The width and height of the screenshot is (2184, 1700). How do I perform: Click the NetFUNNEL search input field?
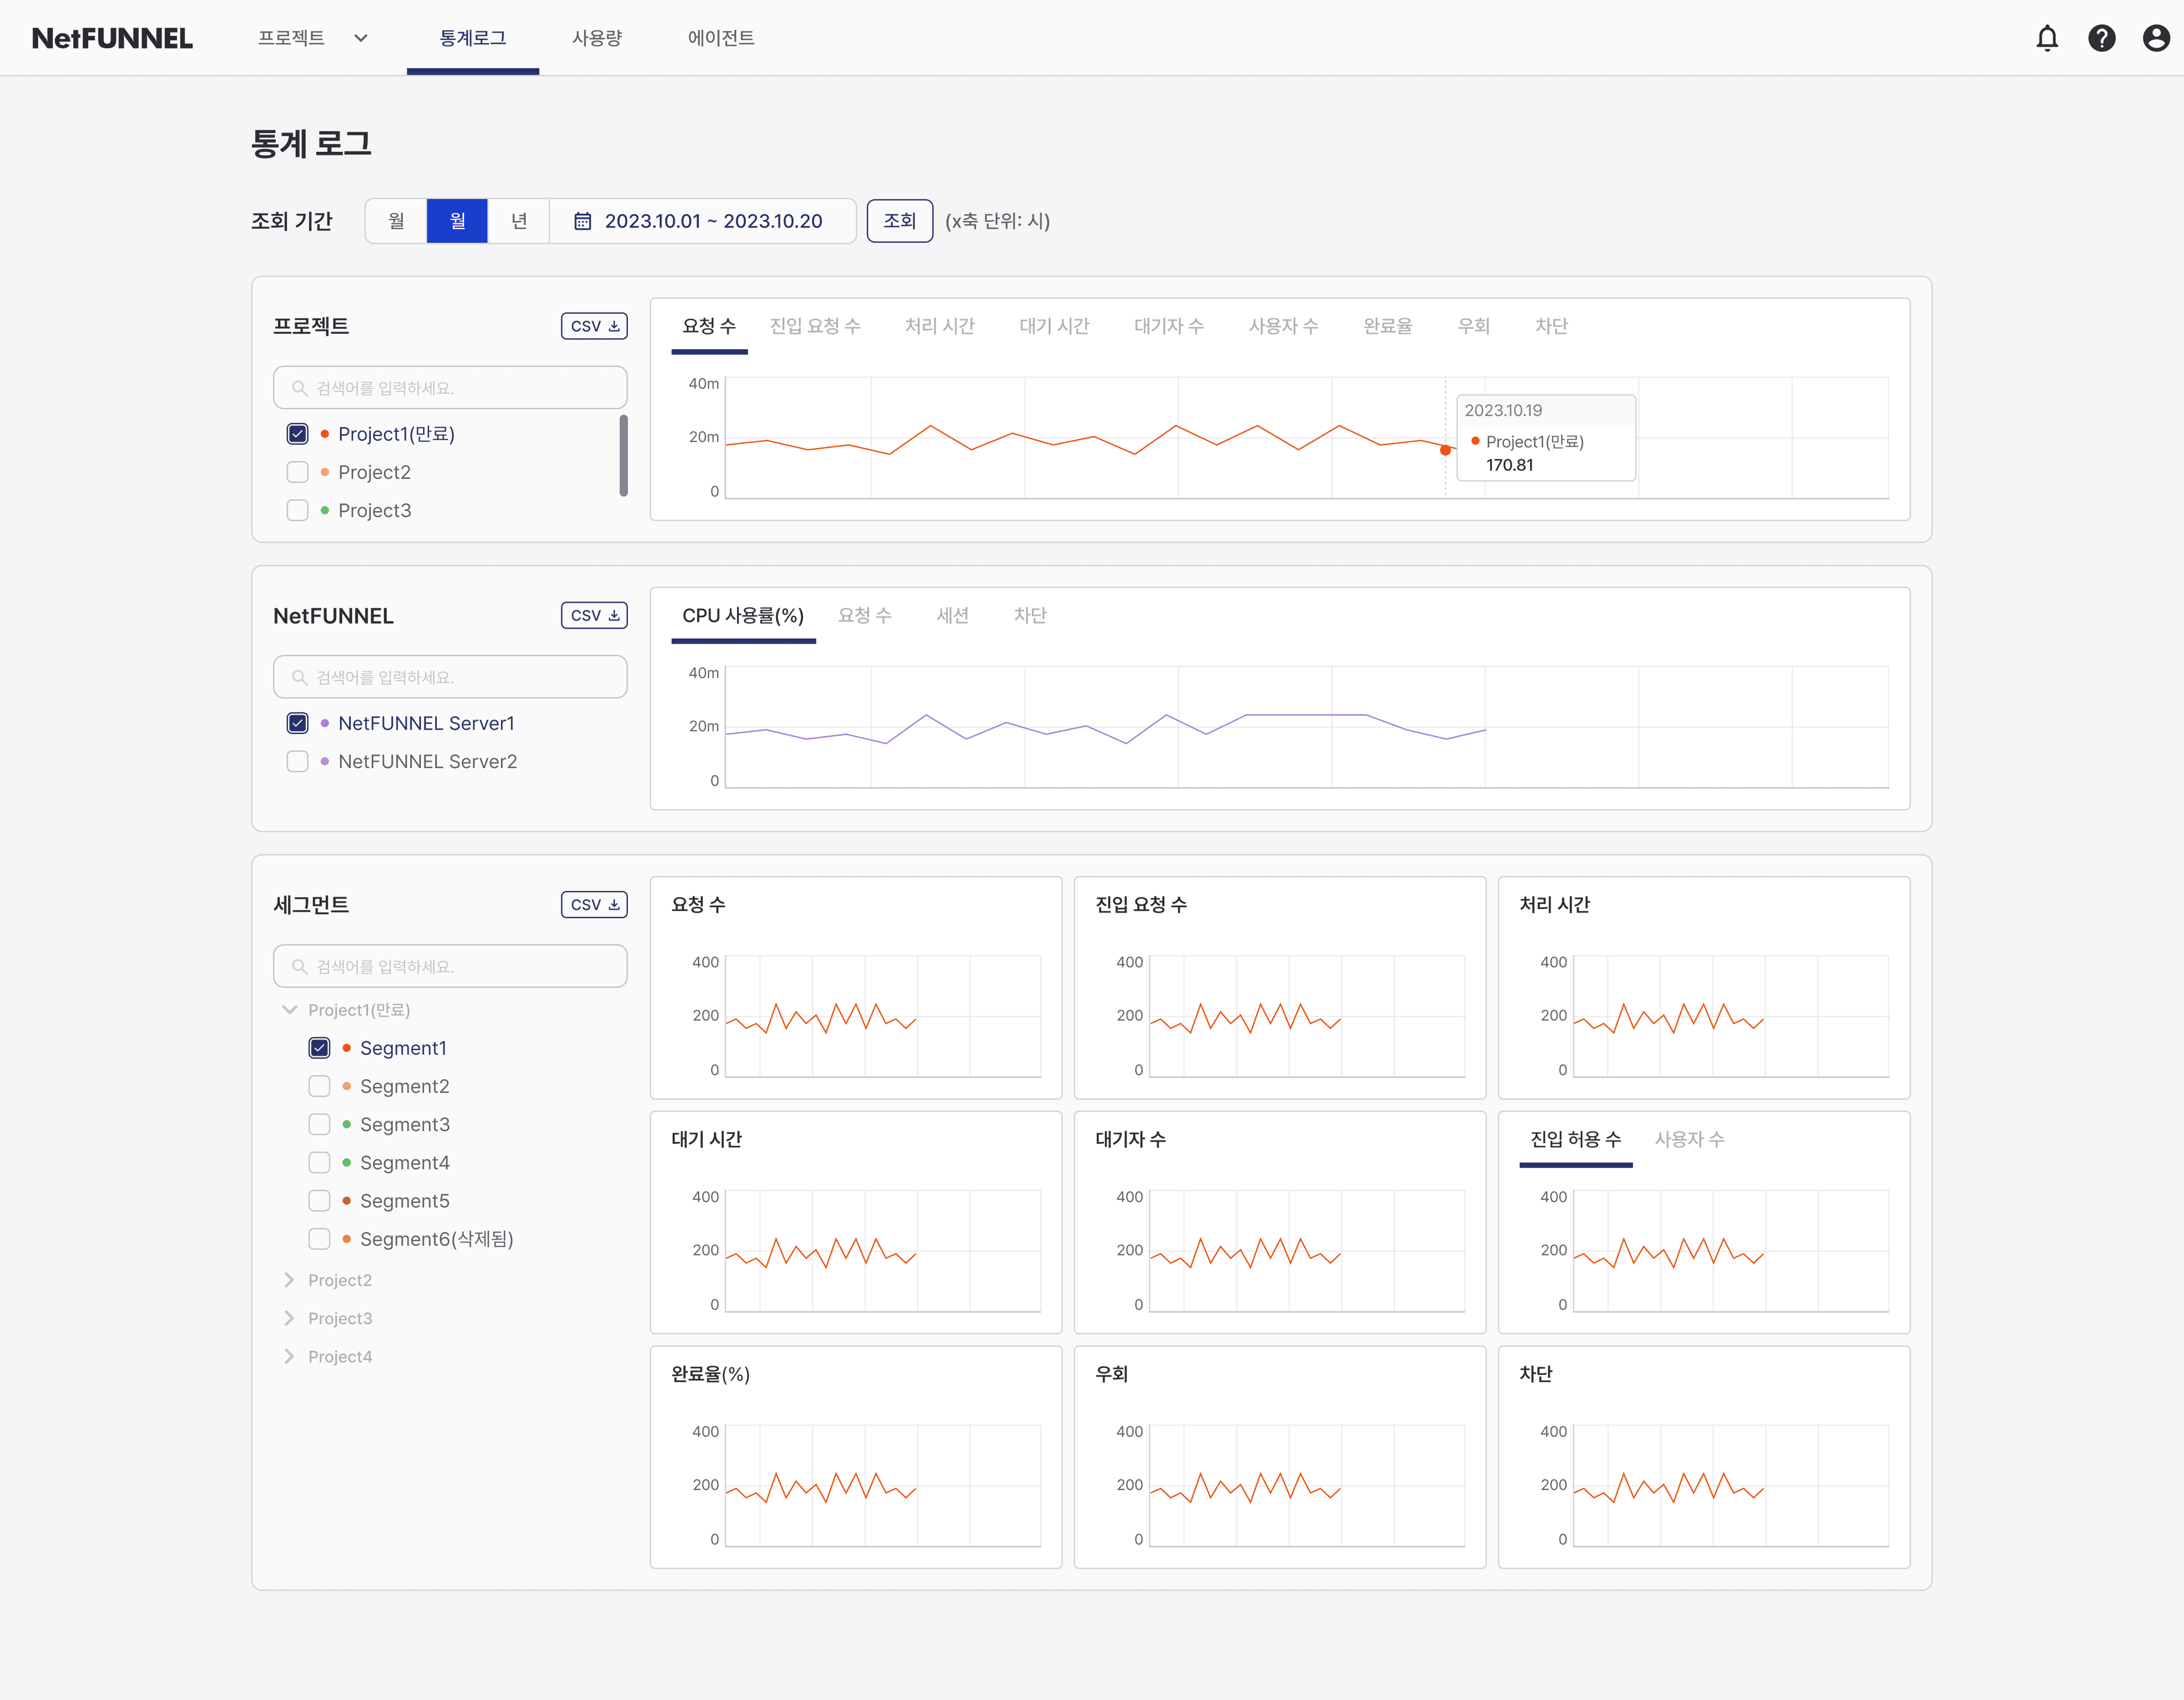tap(450, 678)
